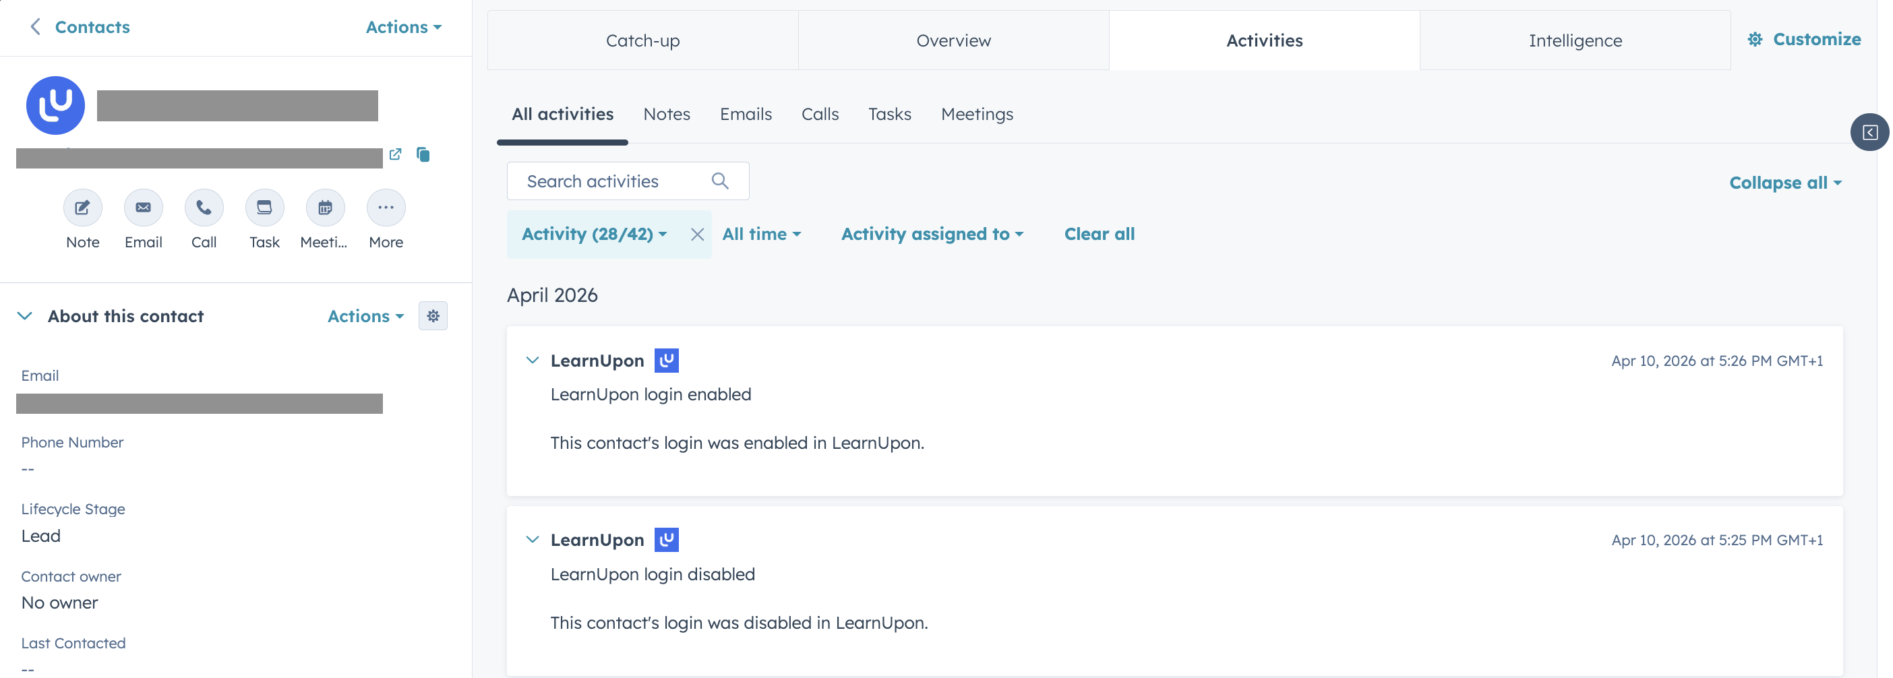Click the Last Contacted label
The height and width of the screenshot is (678, 1893).
73,644
